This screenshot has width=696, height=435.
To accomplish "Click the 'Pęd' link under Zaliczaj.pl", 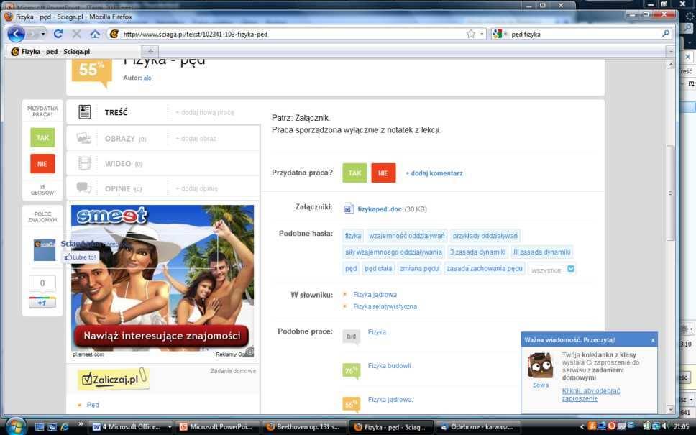I will click(93, 405).
